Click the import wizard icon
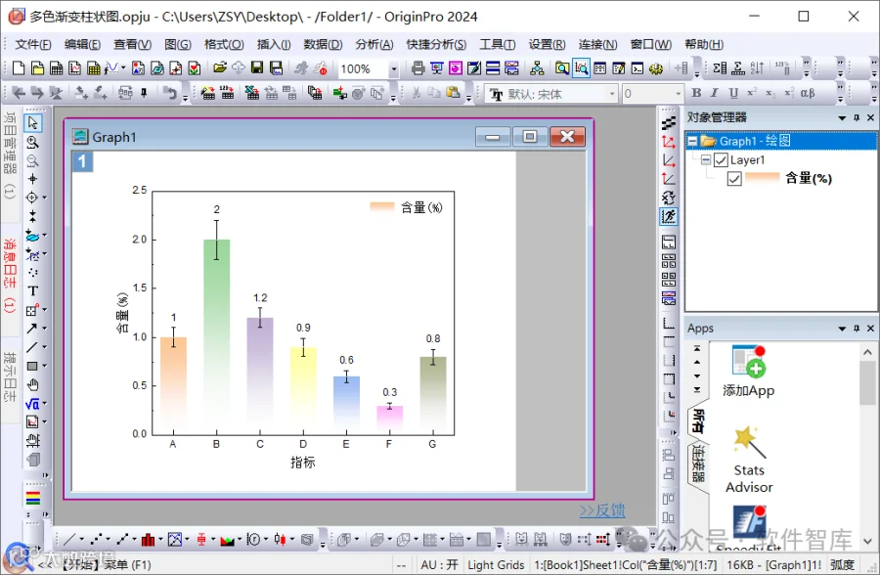The width and height of the screenshot is (880, 575). pyautogui.click(x=207, y=93)
